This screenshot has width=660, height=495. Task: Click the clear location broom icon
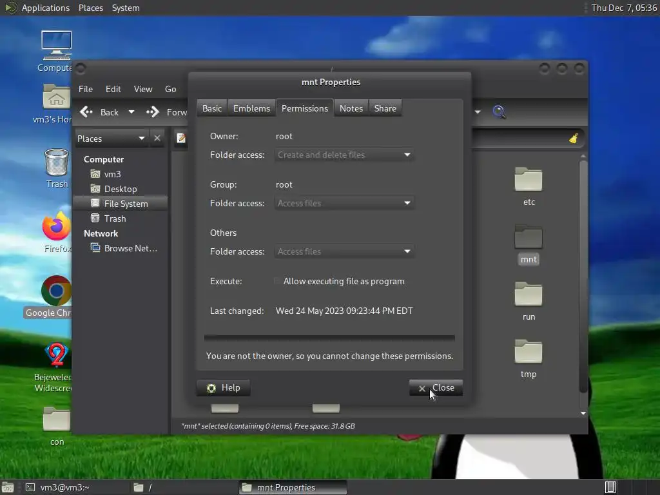pos(573,138)
